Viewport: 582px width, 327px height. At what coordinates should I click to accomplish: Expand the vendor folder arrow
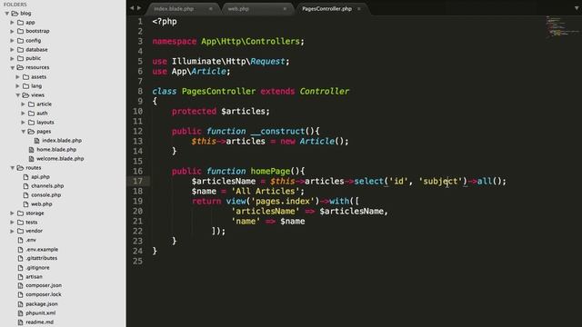[12, 231]
